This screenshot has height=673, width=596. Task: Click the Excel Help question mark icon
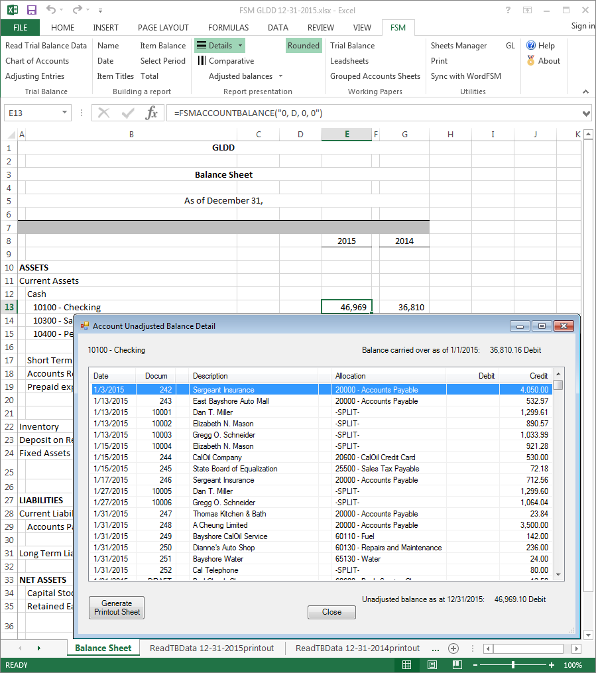(x=508, y=10)
